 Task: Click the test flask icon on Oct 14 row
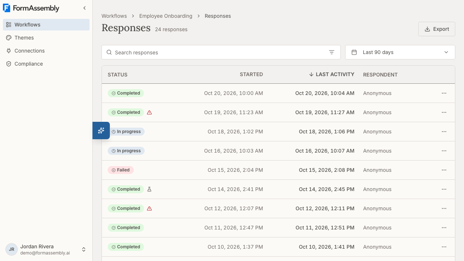(149, 189)
